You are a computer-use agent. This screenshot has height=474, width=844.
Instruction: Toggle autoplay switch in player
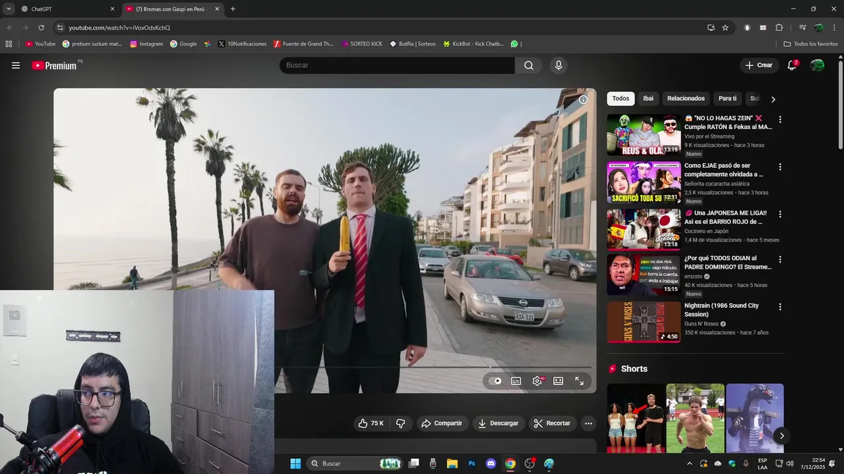(496, 381)
